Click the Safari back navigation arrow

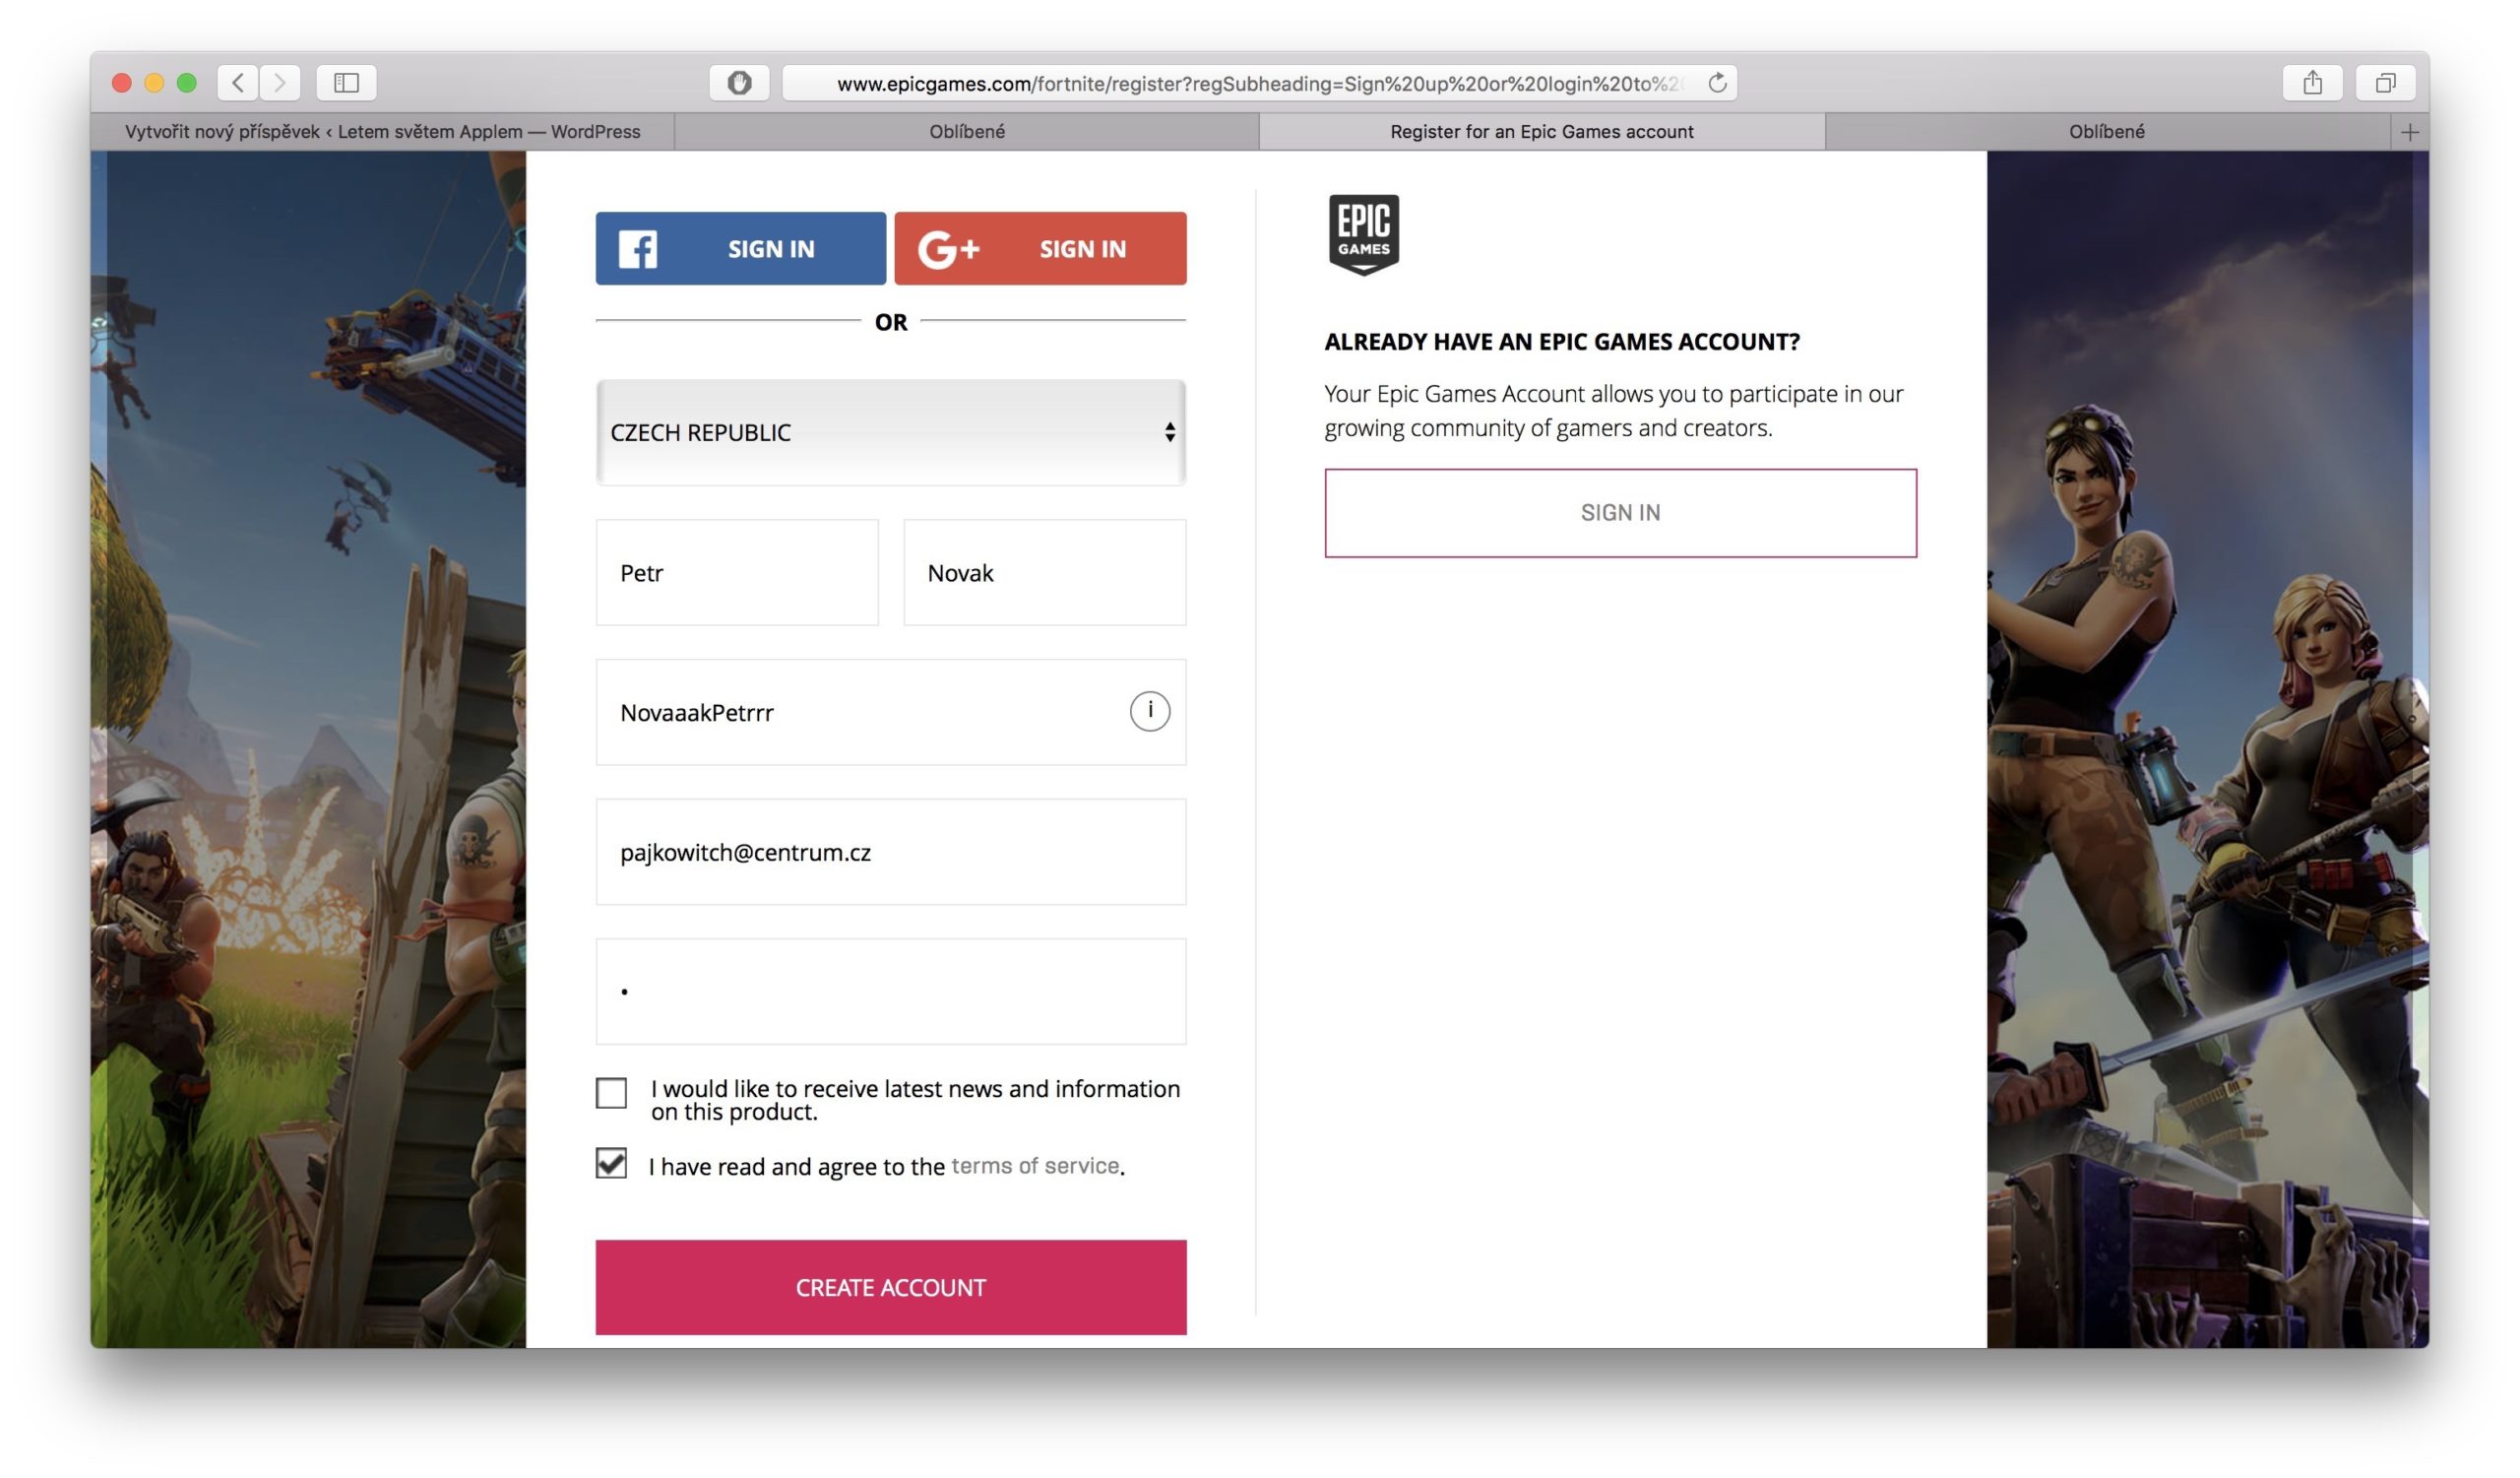point(238,83)
